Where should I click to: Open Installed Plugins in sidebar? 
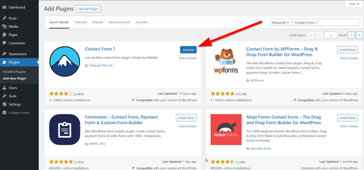point(14,72)
